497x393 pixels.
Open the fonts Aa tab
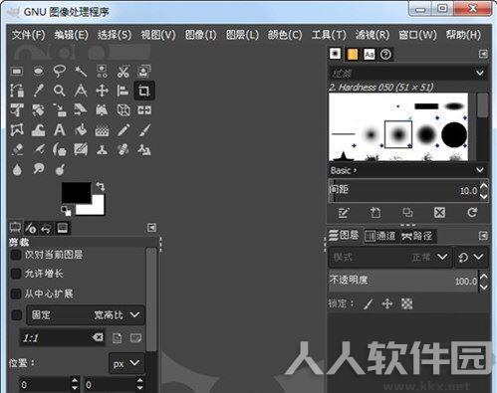pyautogui.click(x=369, y=54)
